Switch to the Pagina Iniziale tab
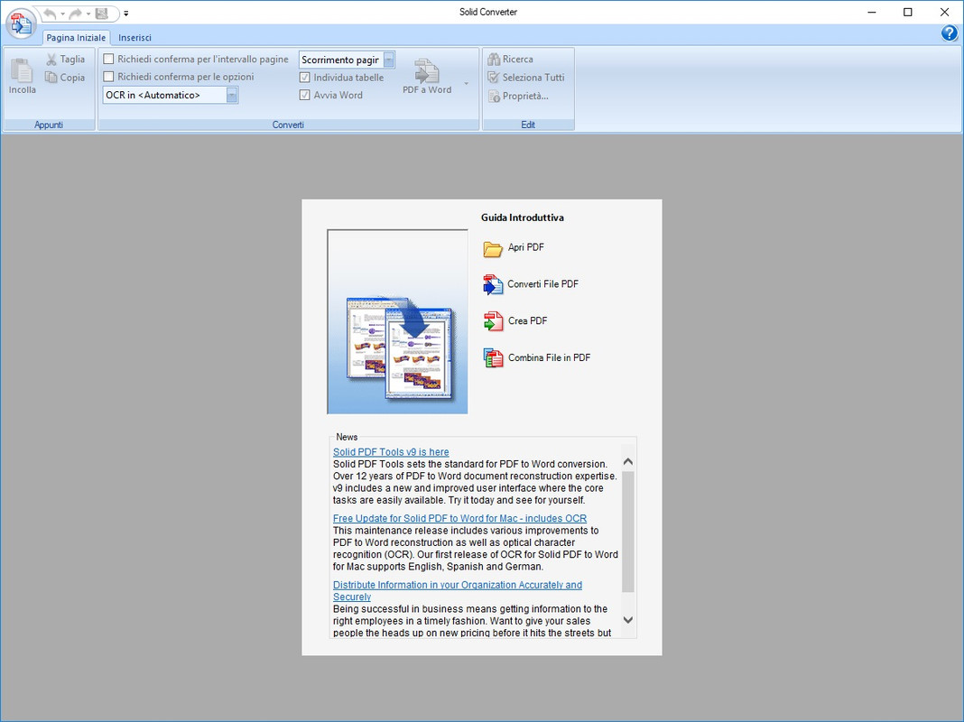The width and height of the screenshot is (964, 722). (76, 38)
